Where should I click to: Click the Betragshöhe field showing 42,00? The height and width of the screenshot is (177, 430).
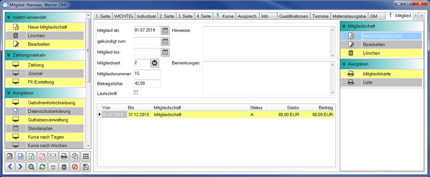pyautogui.click(x=147, y=83)
